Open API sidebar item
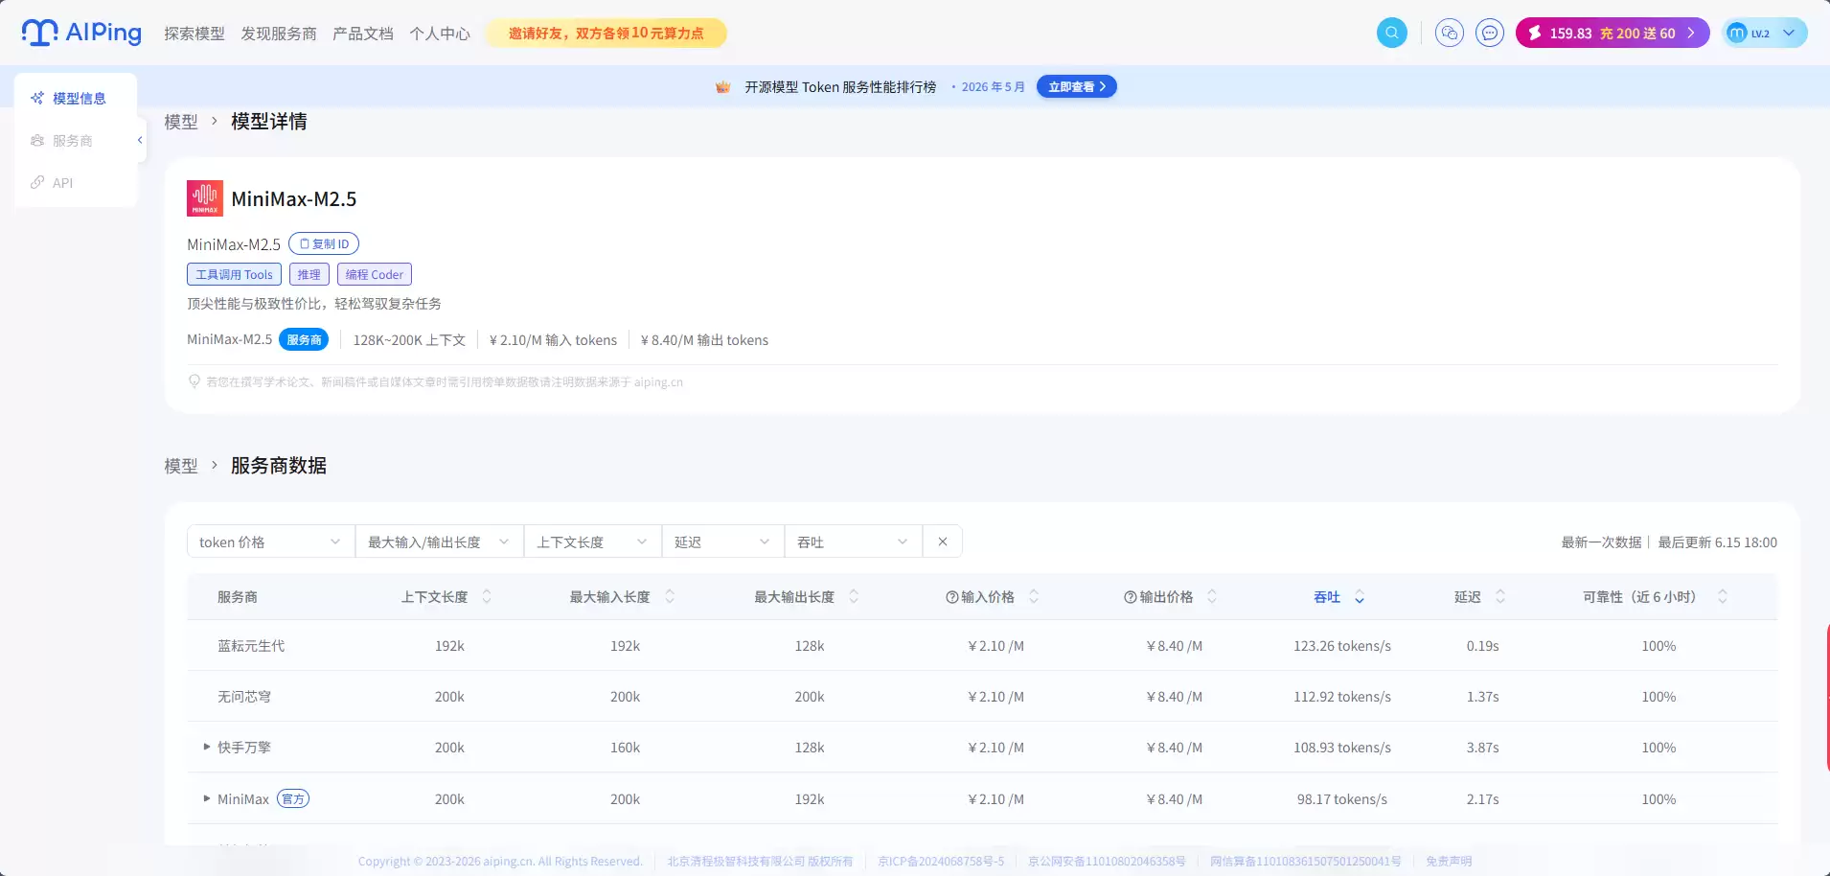 click(x=77, y=182)
